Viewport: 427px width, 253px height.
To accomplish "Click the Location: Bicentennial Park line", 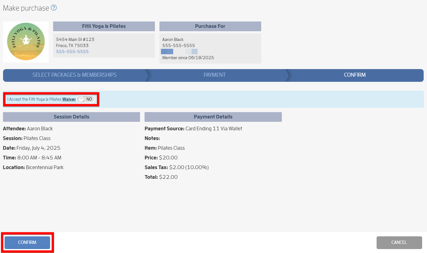I will [x=33, y=168].
